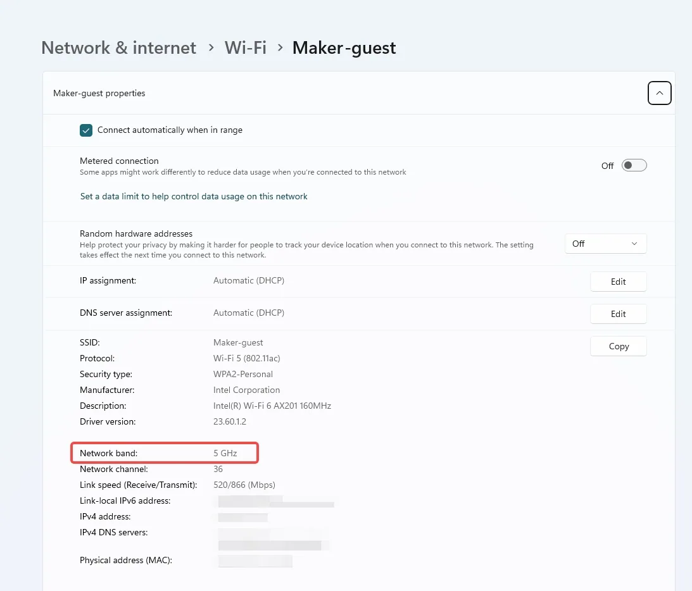
Task: Click the DNS assignment Automatic (DHCP) value
Action: (x=249, y=313)
